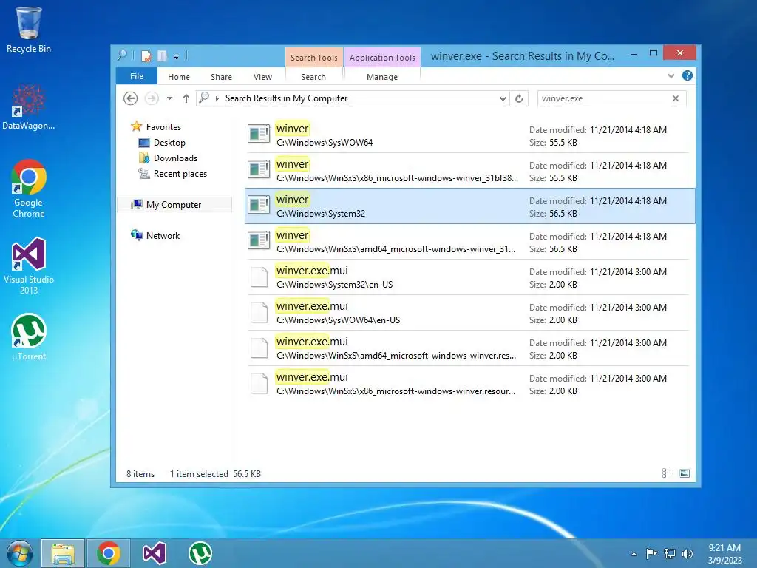Show hidden tray icons arrow
This screenshot has width=757, height=568.
(x=634, y=554)
